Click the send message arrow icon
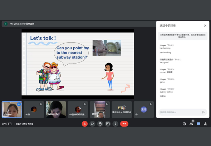Image resolution: width=211 pixels, height=146 pixels. coord(203,112)
